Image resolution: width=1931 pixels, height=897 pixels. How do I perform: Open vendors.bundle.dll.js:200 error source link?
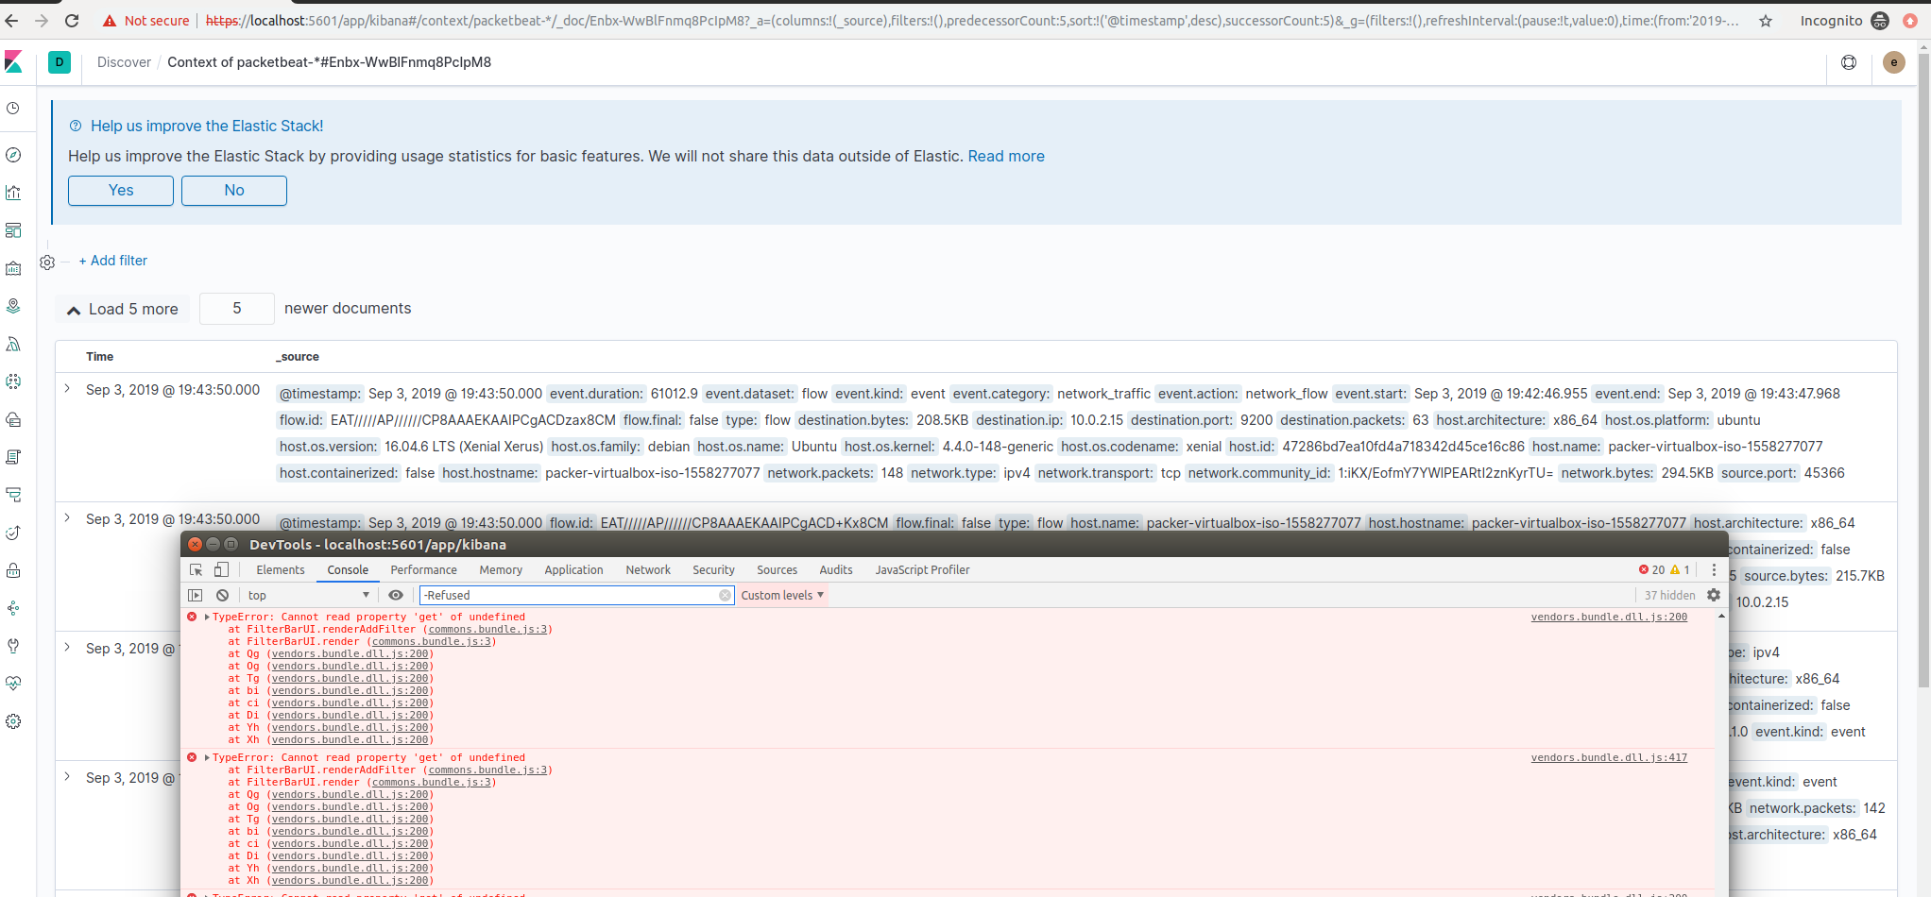[x=1608, y=617]
